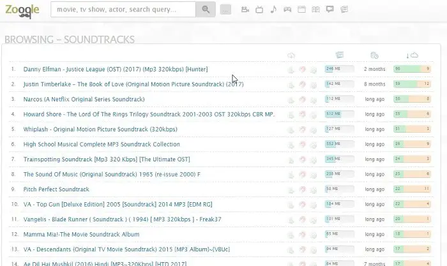Click download icon in Narcos row
This screenshot has height=266, width=447.
tap(291, 100)
